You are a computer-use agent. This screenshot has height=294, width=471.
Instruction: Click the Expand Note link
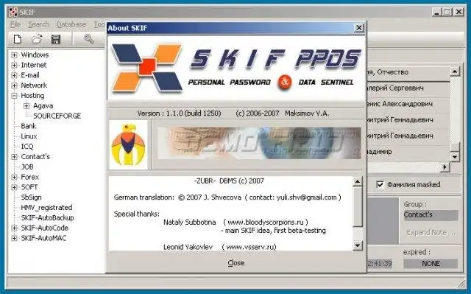tap(431, 232)
